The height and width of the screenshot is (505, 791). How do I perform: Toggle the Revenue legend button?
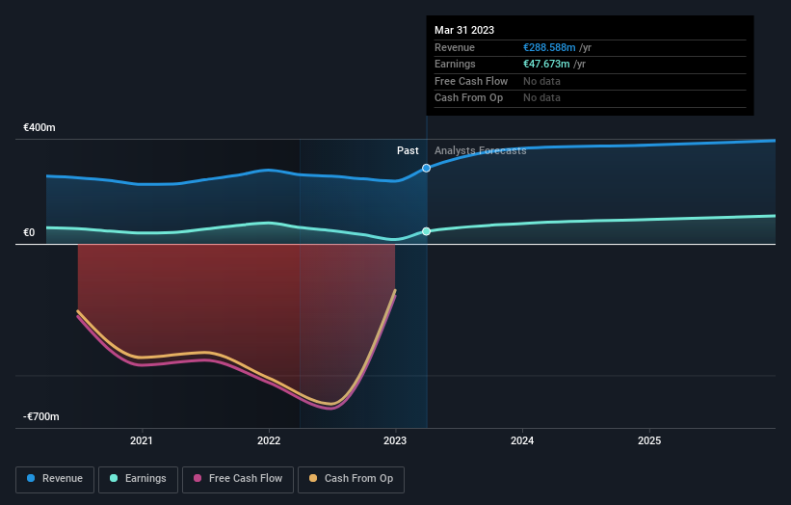[x=55, y=479]
